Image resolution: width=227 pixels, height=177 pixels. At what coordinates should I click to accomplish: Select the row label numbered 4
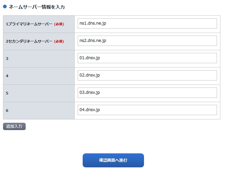tap(7, 76)
